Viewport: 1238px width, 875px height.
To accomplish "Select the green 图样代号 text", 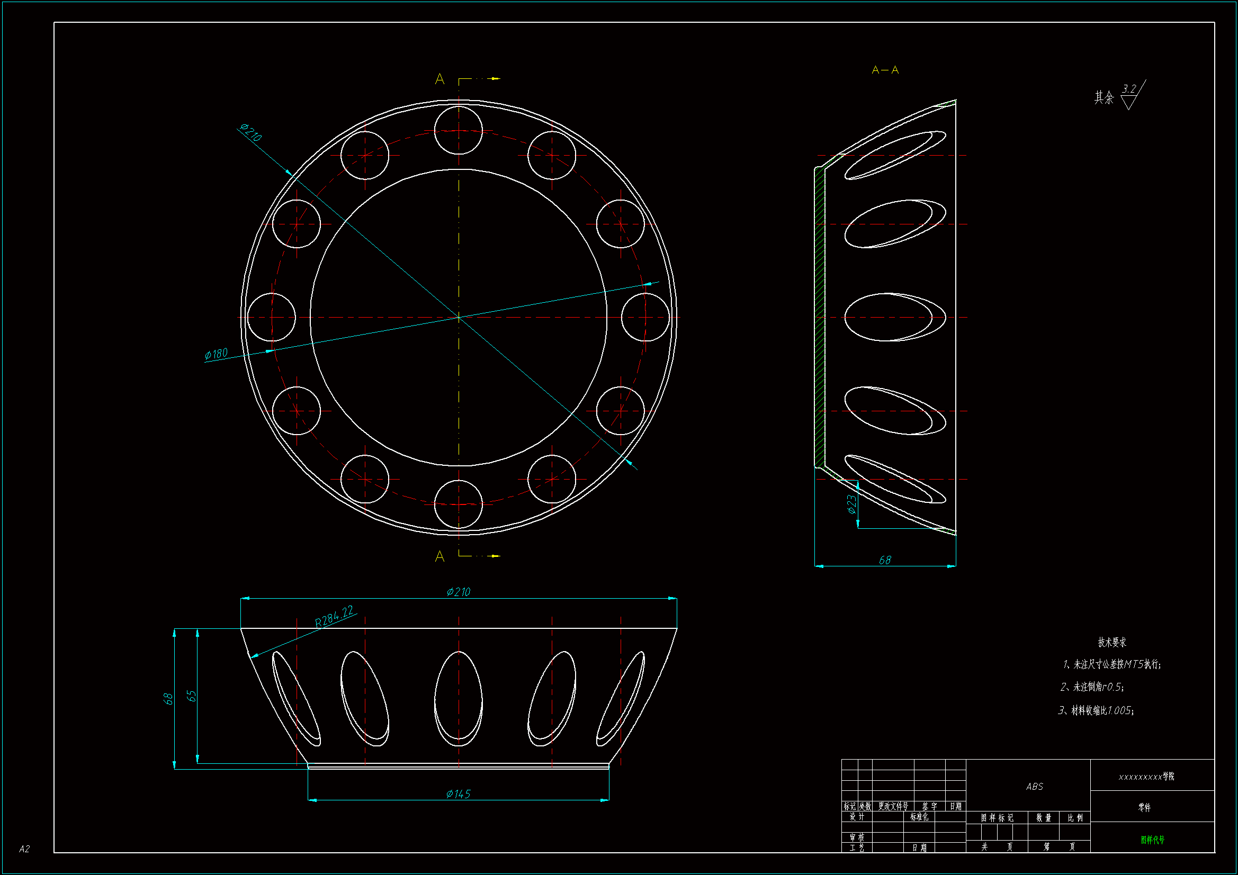I will click(x=1152, y=840).
